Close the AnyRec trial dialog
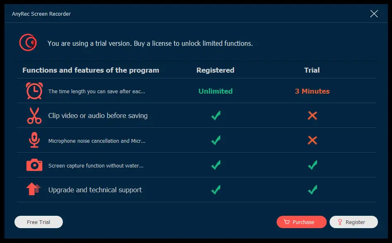 tap(374, 14)
